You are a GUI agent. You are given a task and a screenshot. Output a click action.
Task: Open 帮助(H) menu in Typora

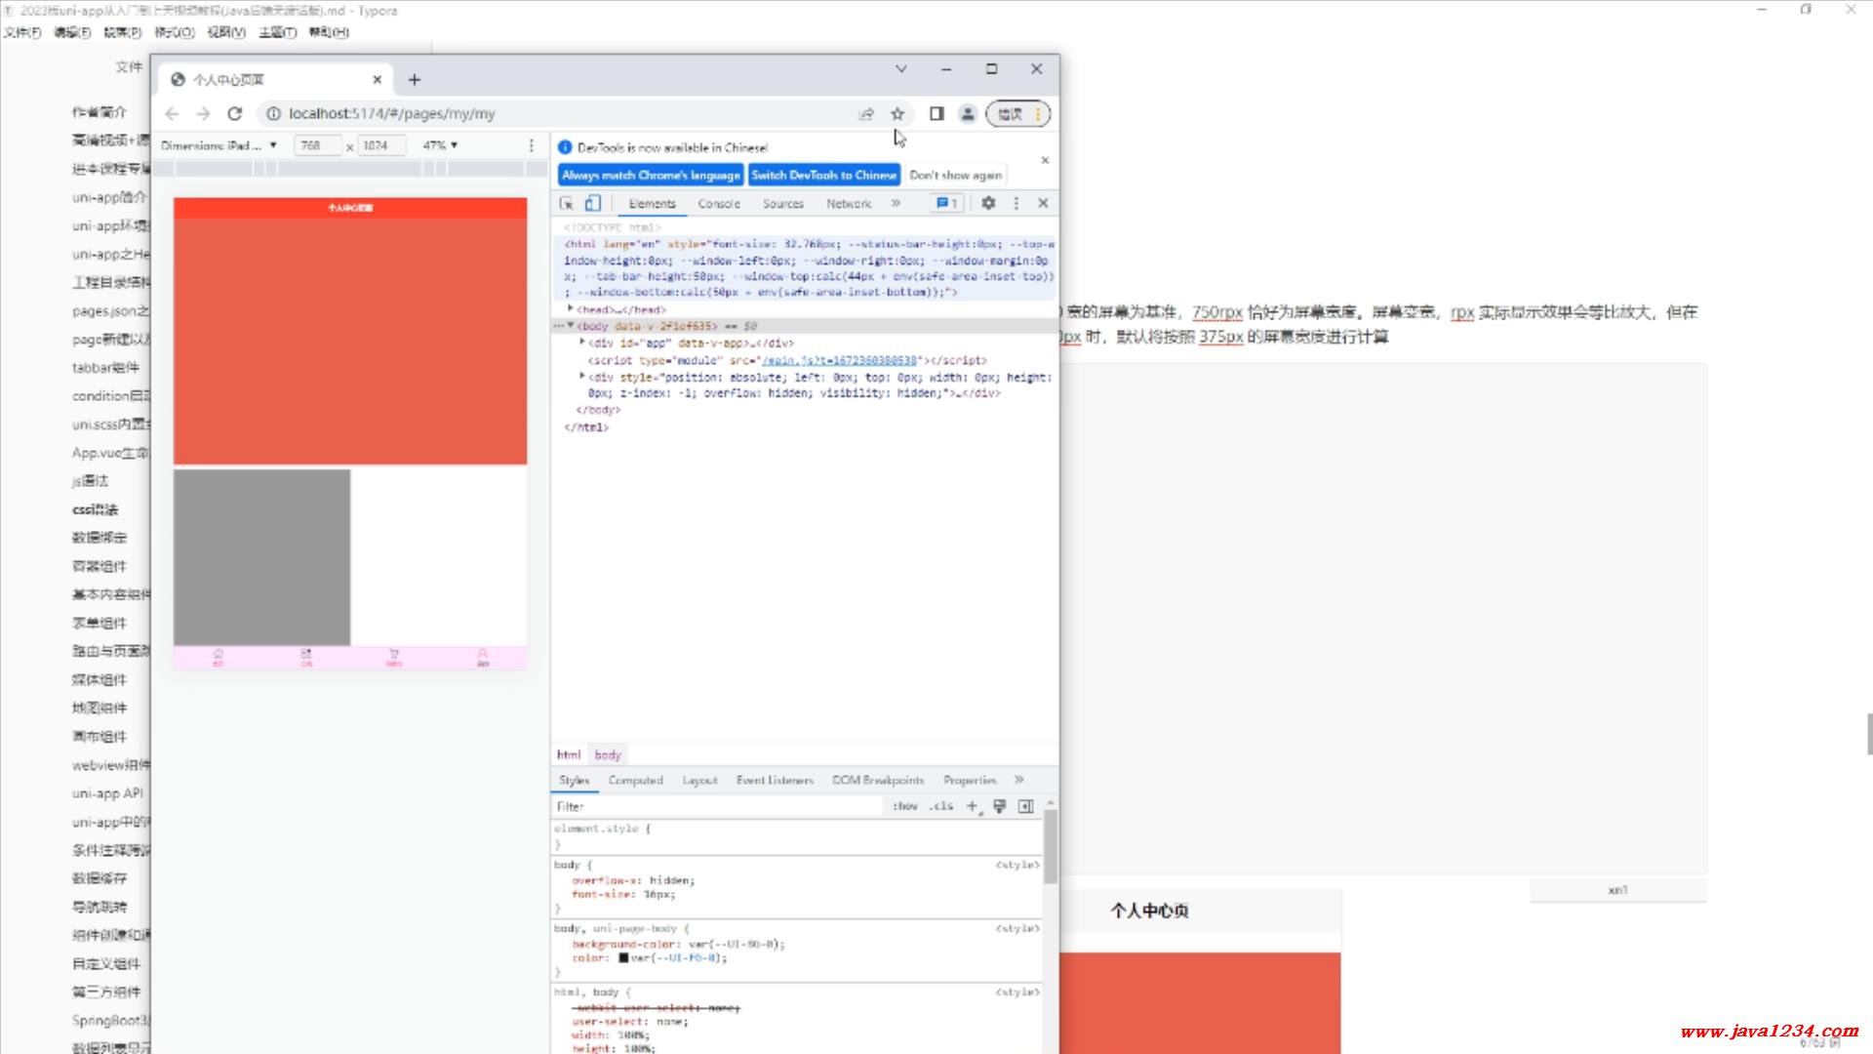coord(329,32)
